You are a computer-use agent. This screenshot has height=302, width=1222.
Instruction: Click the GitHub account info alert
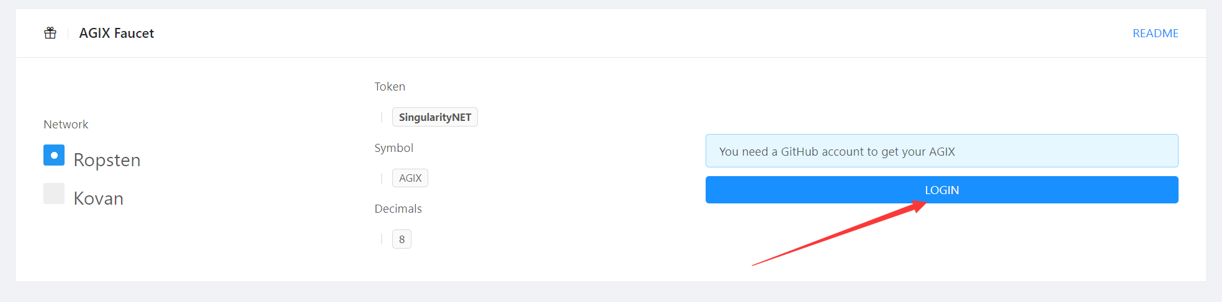941,151
